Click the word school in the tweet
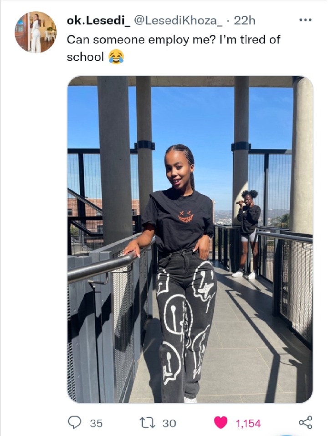 (85, 57)
